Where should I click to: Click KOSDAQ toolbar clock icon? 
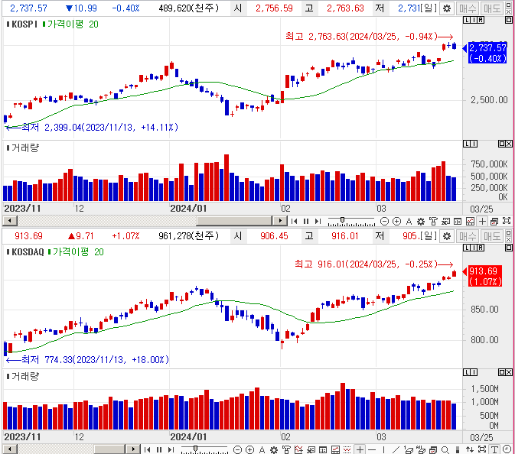click(507, 449)
